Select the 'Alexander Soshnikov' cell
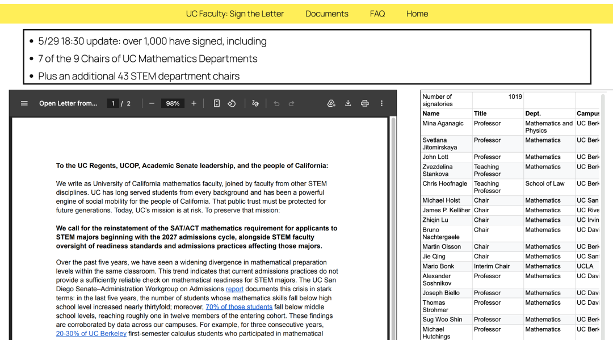Viewport: 613px width, 340px height. [x=447, y=280]
